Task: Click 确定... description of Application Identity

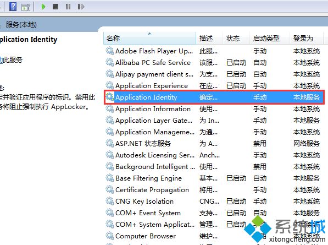Action: (x=208, y=97)
